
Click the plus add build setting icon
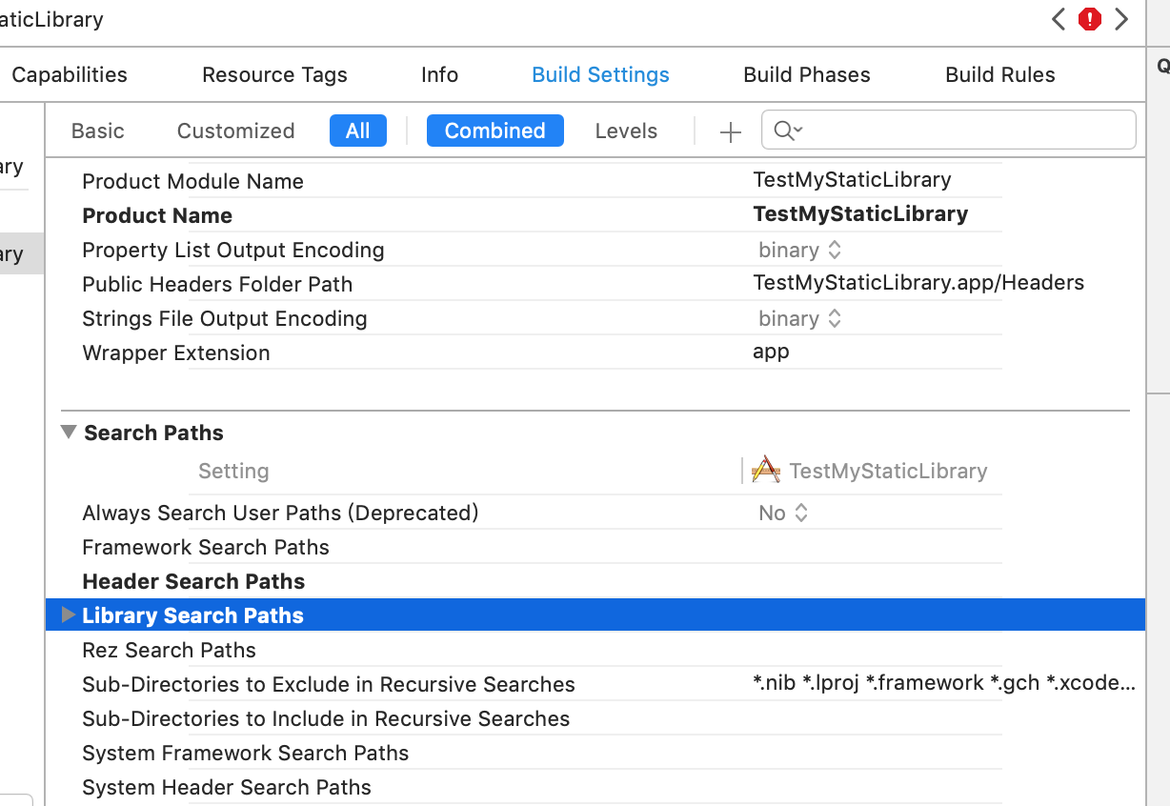click(730, 131)
